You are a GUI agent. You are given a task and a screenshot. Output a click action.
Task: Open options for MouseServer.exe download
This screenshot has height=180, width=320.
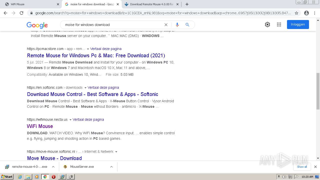(111, 167)
